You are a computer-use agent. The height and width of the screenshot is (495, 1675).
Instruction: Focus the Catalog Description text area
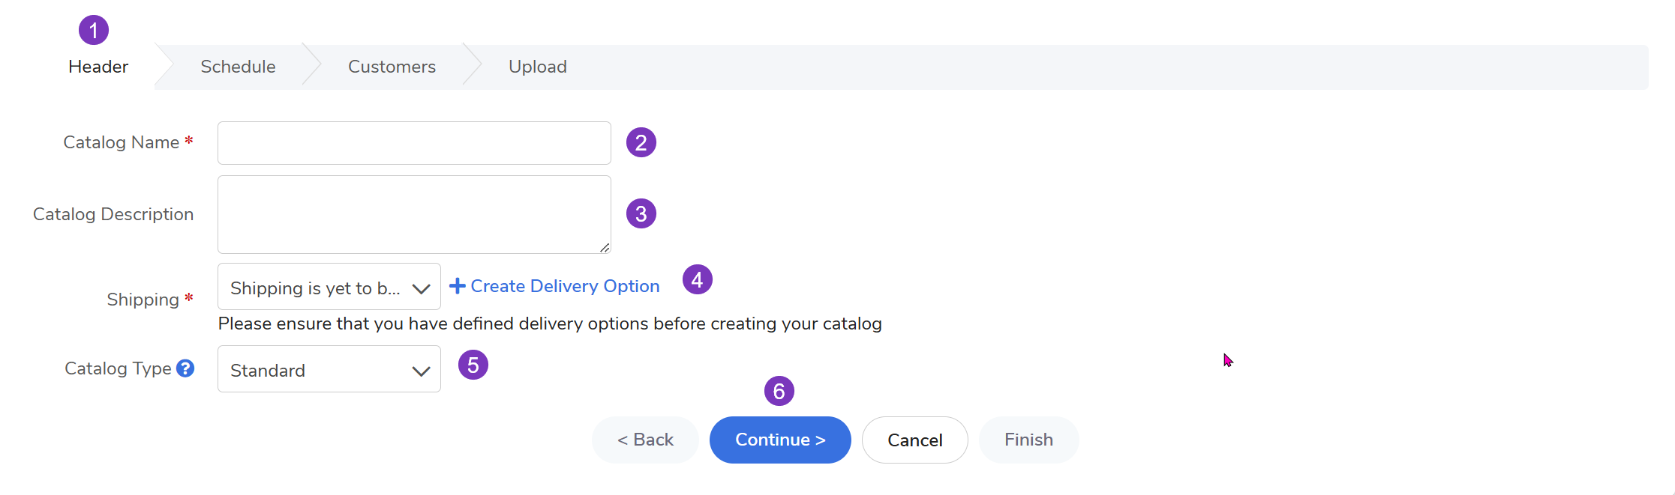414,215
